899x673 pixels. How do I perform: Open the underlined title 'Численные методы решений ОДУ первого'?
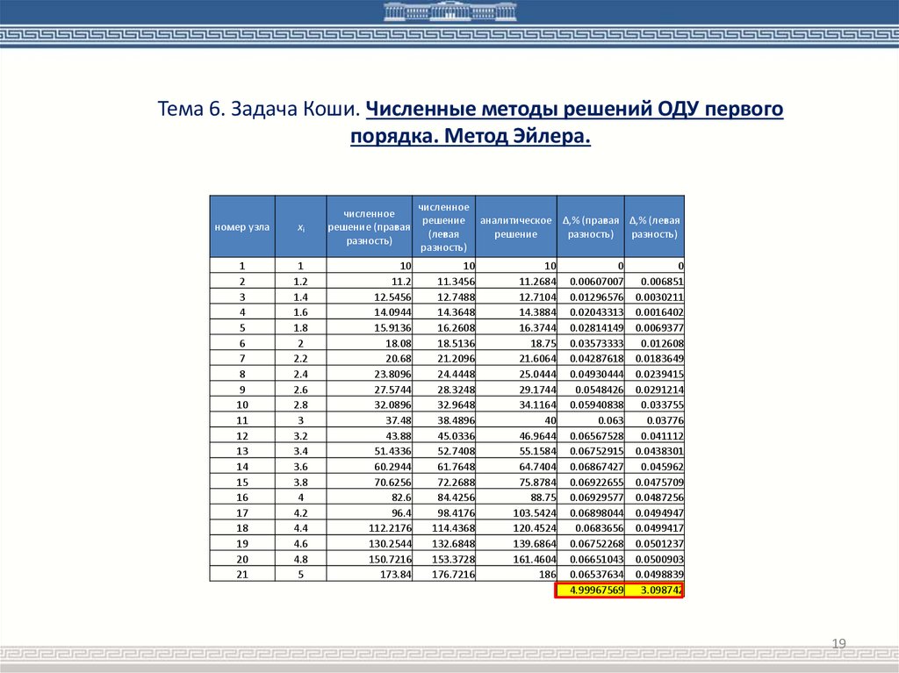point(574,108)
